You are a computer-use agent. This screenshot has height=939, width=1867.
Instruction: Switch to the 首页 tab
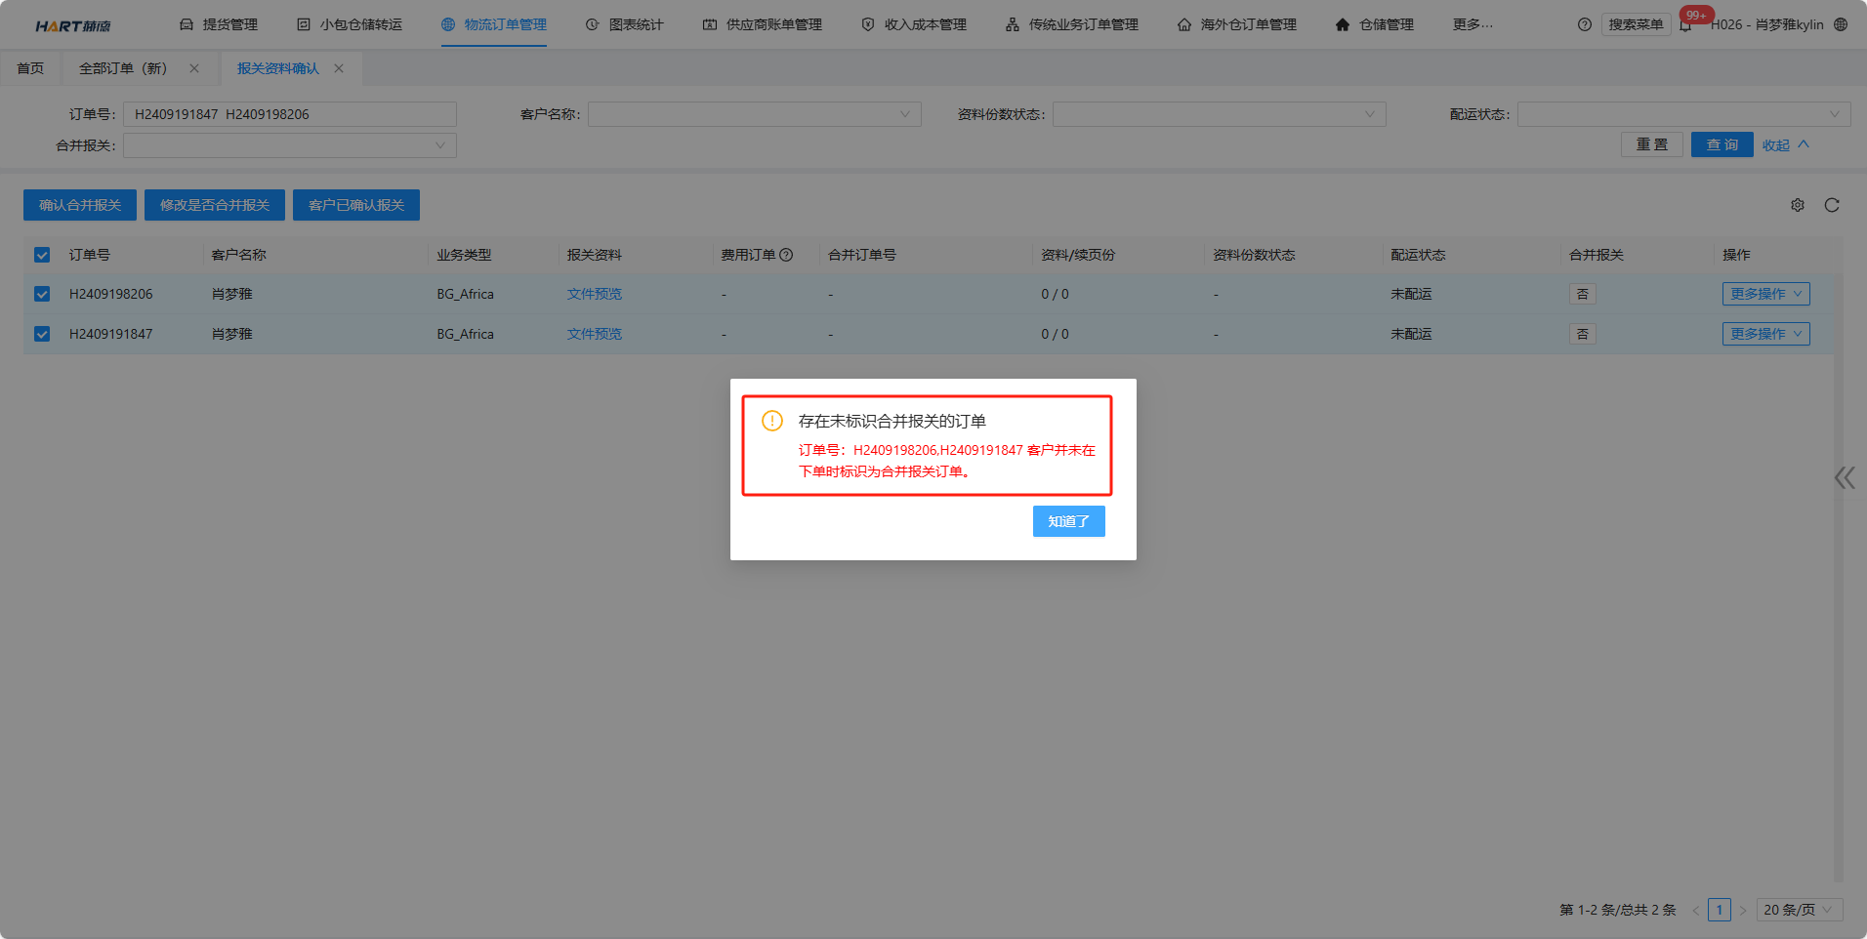coord(30,68)
